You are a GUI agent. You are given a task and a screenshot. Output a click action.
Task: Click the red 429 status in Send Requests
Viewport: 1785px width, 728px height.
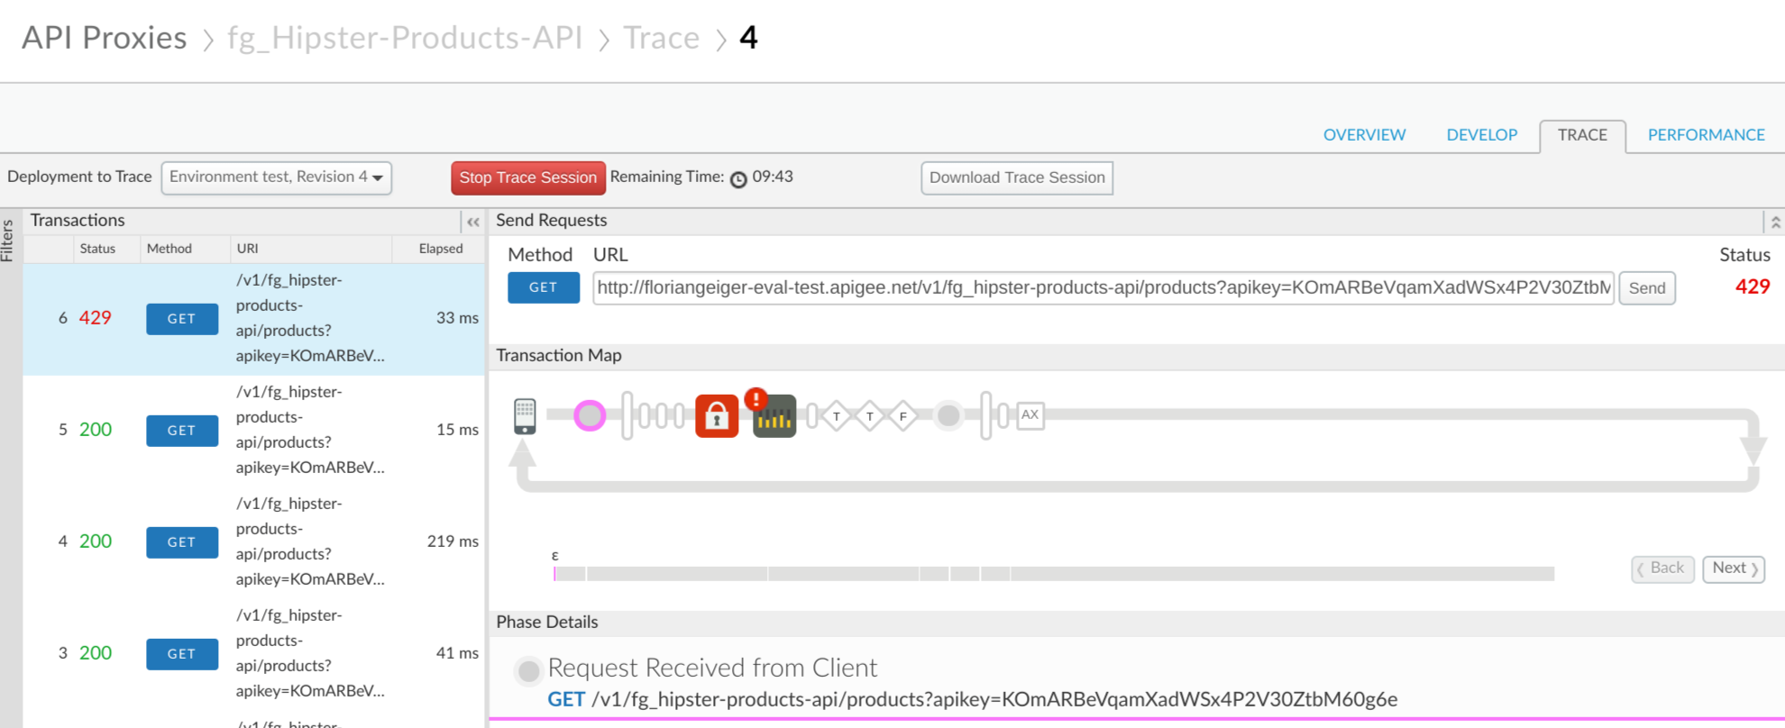pyautogui.click(x=1753, y=287)
